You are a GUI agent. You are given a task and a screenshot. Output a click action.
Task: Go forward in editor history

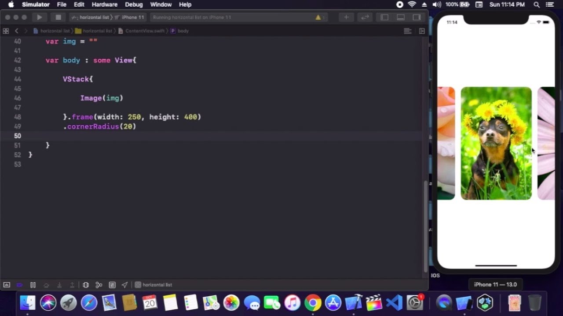click(x=26, y=31)
